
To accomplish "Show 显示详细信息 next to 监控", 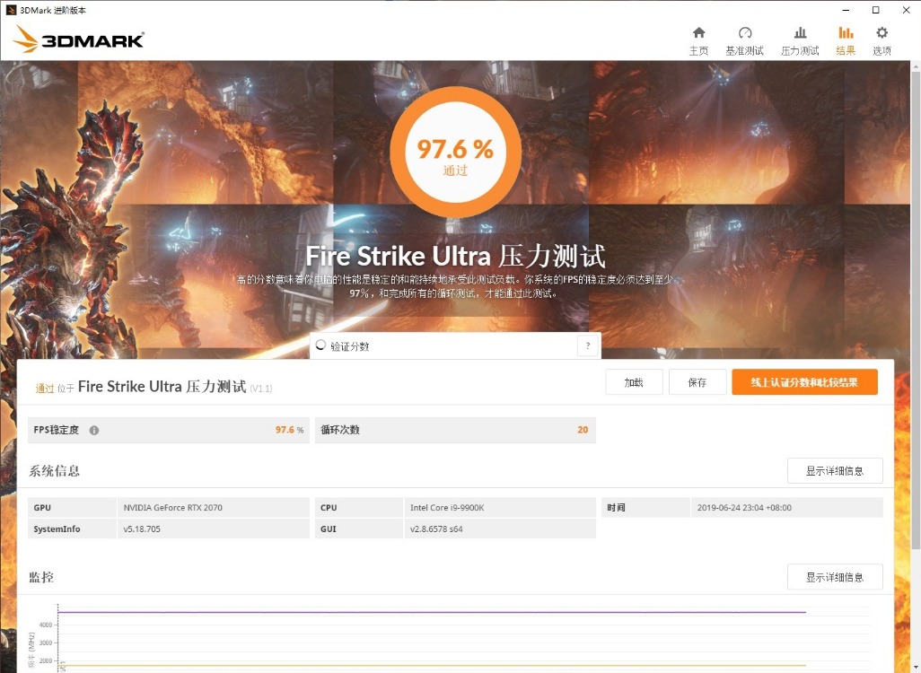I will click(x=834, y=576).
